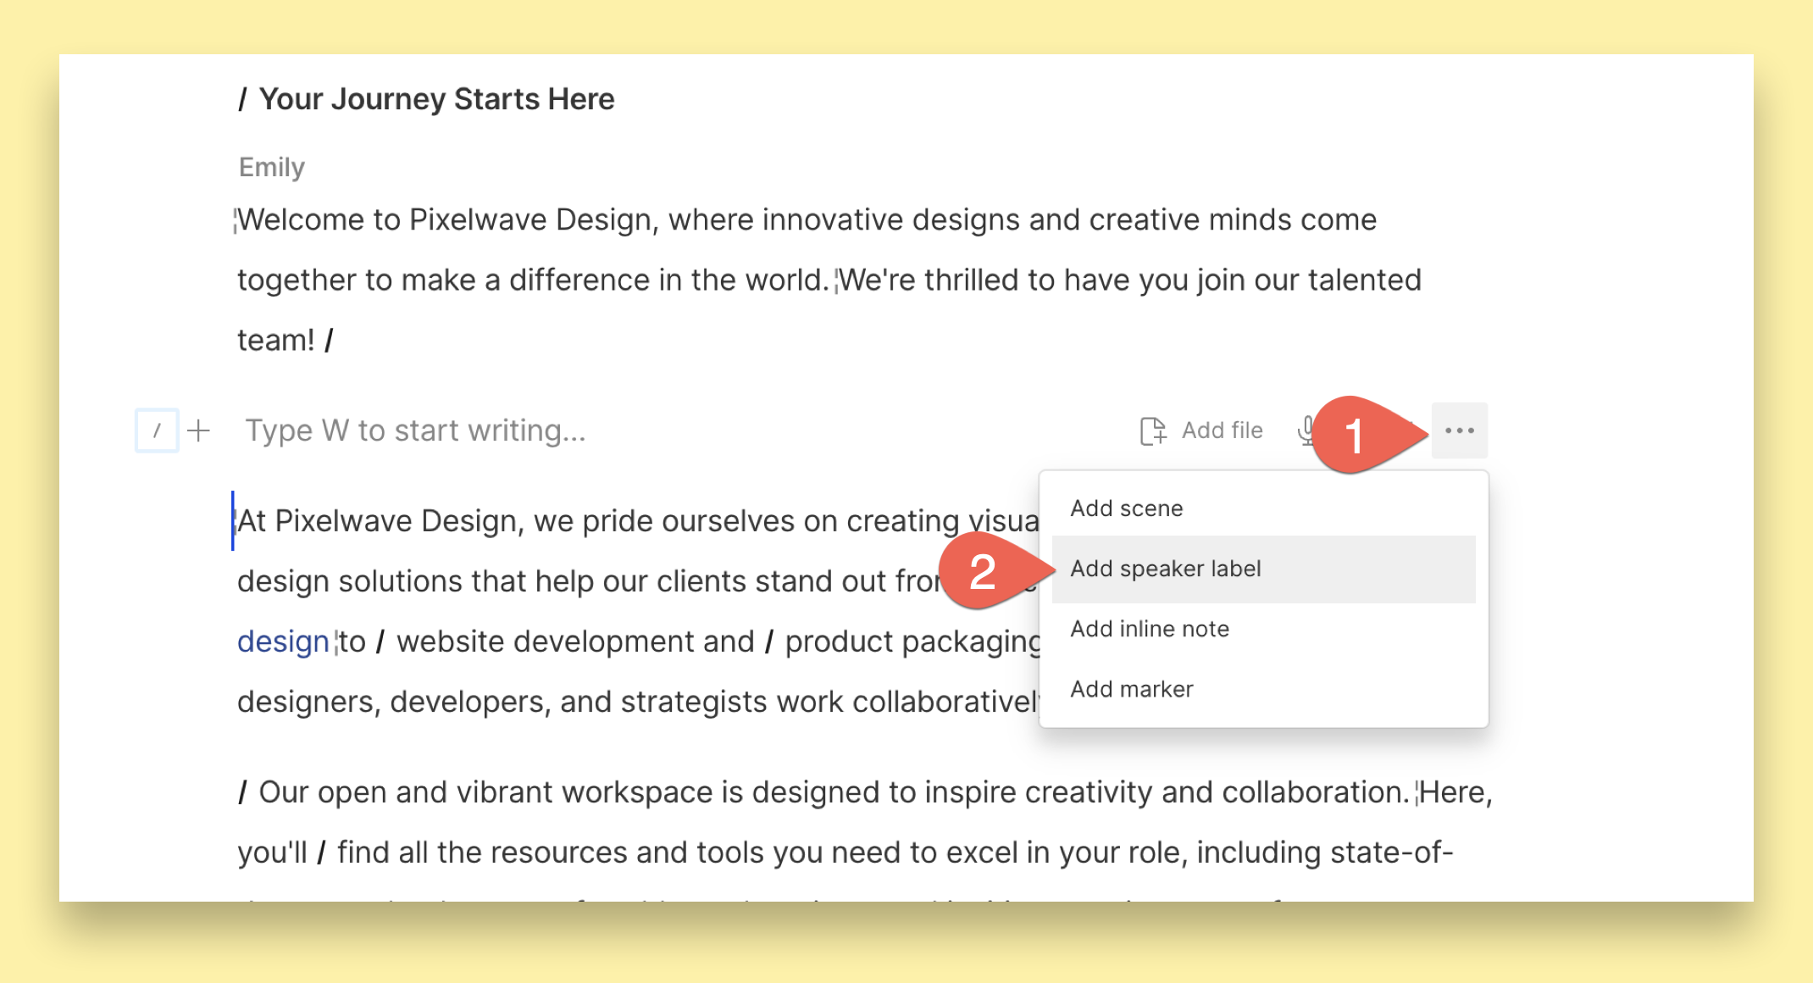The height and width of the screenshot is (983, 1813).
Task: Click the Add file document icon
Action: [x=1152, y=430]
